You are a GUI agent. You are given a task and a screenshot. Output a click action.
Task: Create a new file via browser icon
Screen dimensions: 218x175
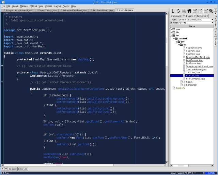point(200,11)
